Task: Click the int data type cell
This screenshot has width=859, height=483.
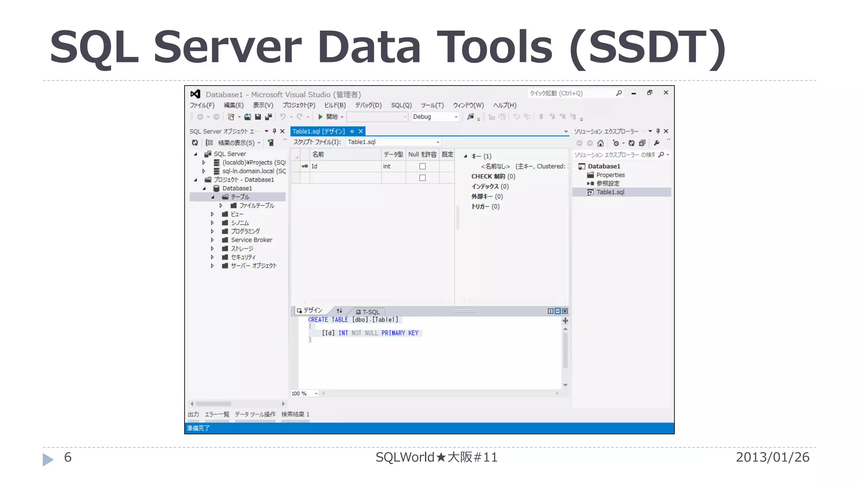Action: point(393,166)
